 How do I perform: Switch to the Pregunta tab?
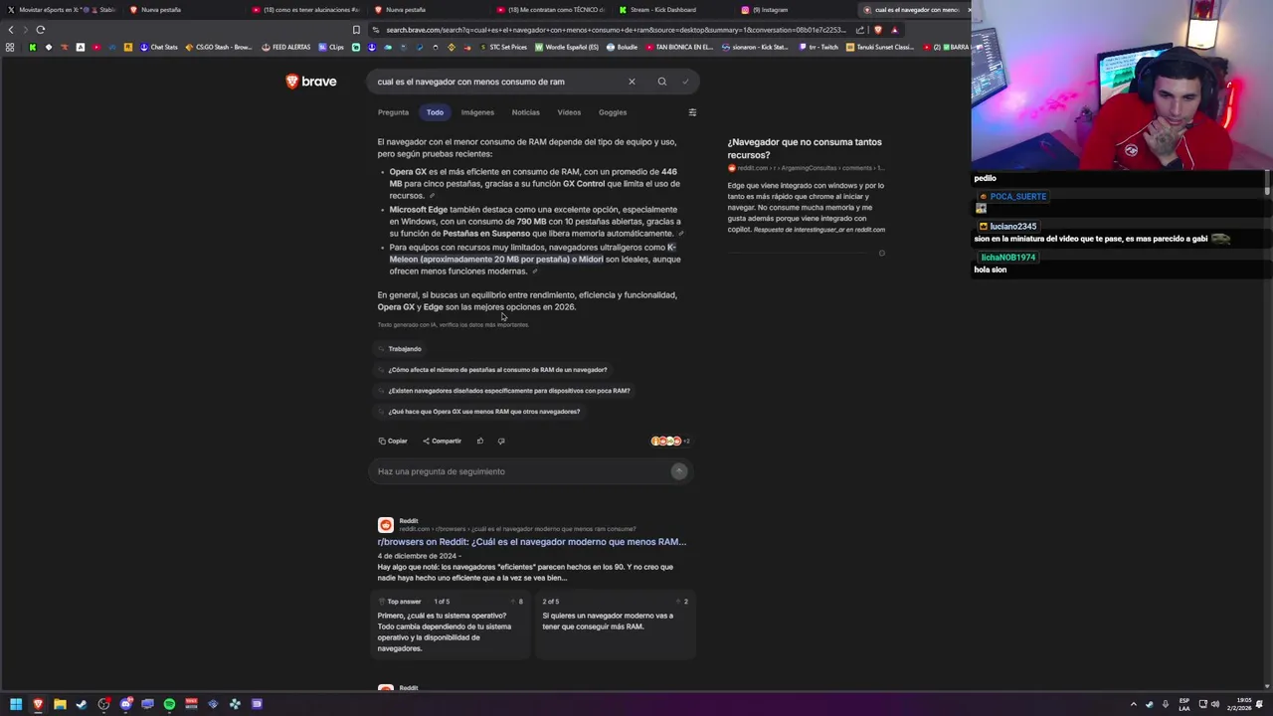(393, 112)
